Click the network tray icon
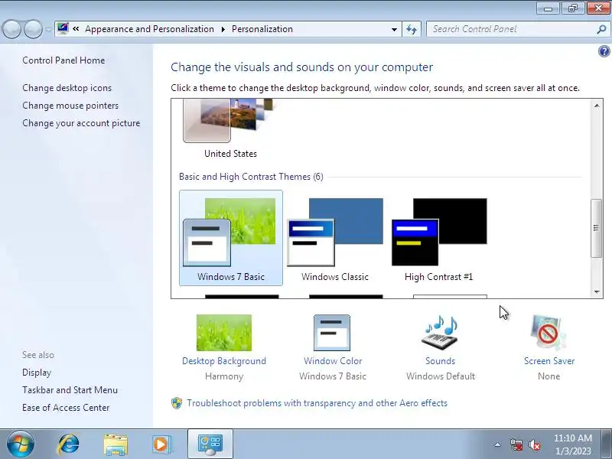Viewport: 612px width, 459px height. [516, 444]
